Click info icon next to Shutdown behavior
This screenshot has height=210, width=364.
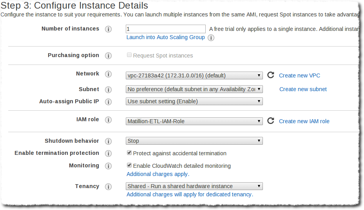click(109, 141)
